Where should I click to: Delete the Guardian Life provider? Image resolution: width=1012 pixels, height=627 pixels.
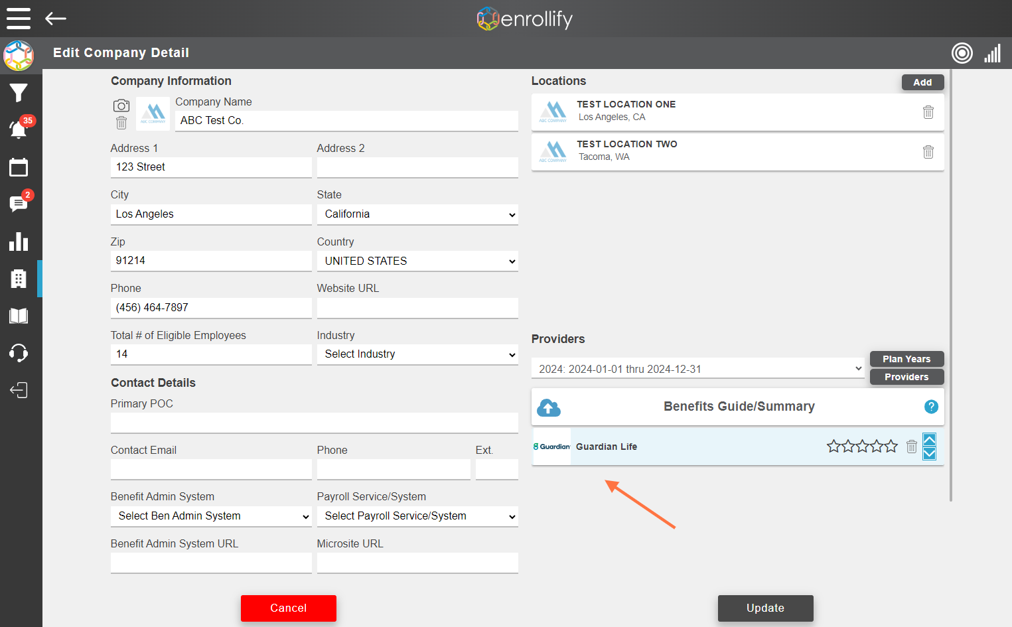pos(912,447)
